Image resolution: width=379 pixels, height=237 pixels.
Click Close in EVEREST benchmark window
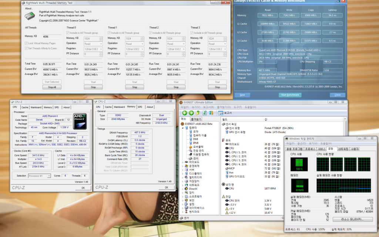[338, 95]
